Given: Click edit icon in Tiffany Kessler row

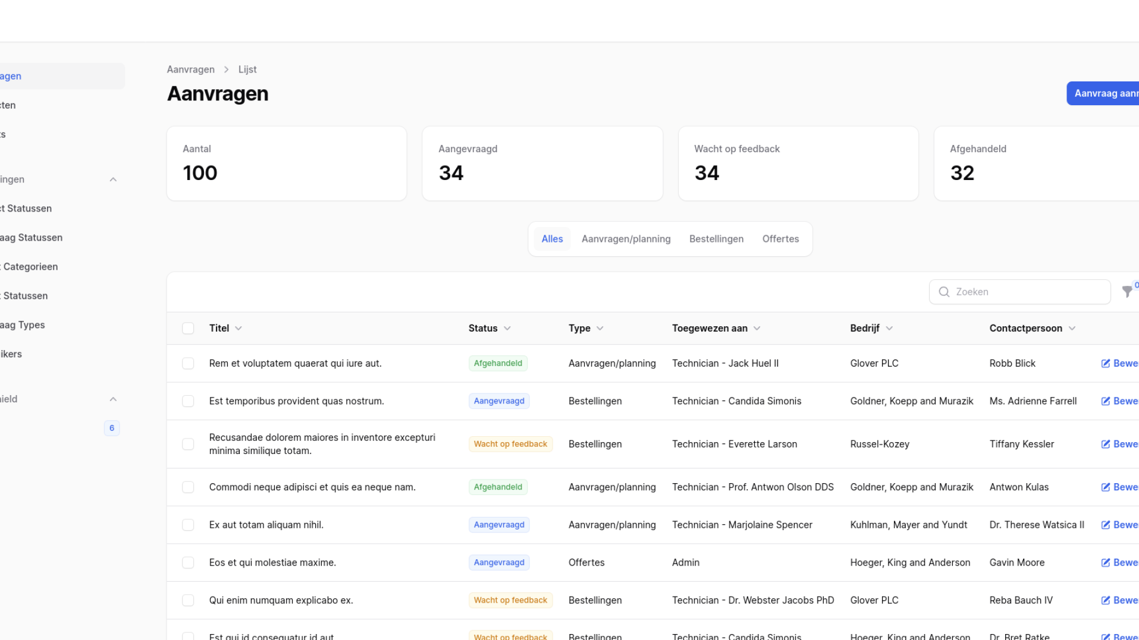Looking at the screenshot, I should [x=1106, y=444].
